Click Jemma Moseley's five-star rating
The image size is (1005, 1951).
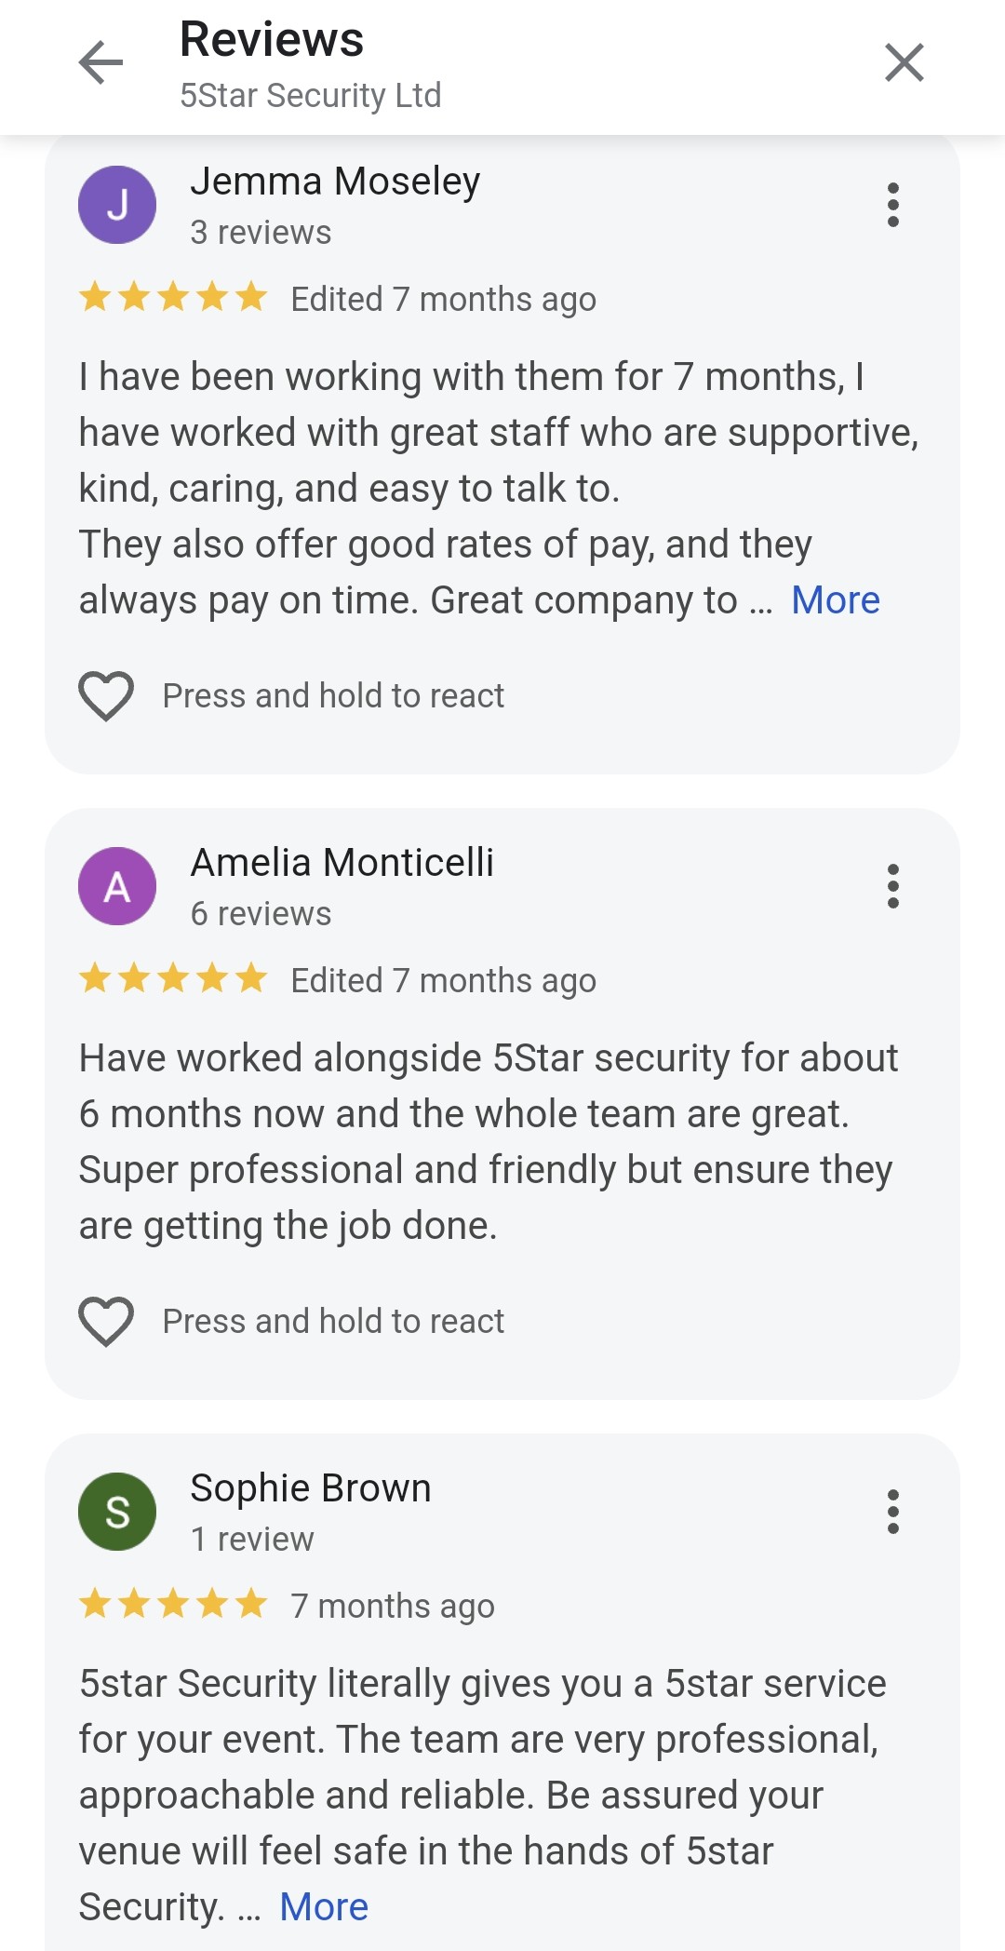point(173,299)
